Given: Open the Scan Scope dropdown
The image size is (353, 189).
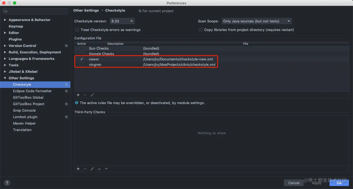Looking at the screenshot, I should coord(256,21).
